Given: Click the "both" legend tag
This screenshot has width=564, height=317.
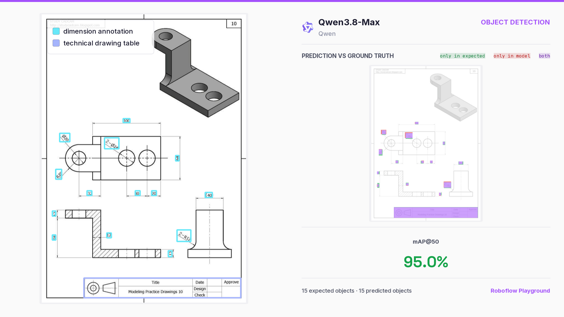Looking at the screenshot, I should pyautogui.click(x=544, y=56).
